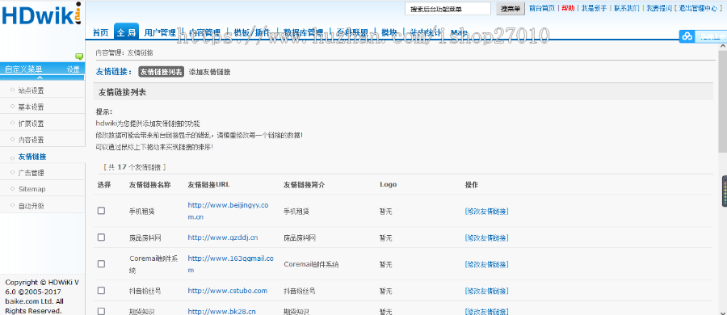
Task: Open the http://www.beijingyy.com.cn link
Action: pos(228,211)
